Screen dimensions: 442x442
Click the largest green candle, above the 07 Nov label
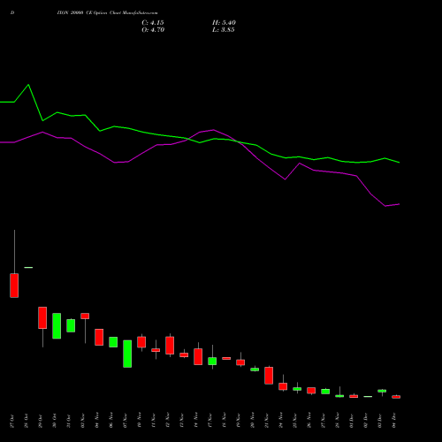[127, 354]
